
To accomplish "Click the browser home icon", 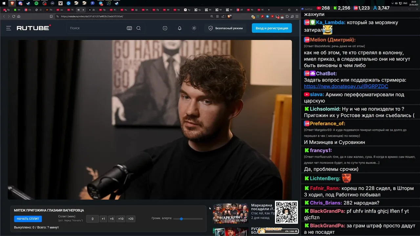I will point(19,16).
